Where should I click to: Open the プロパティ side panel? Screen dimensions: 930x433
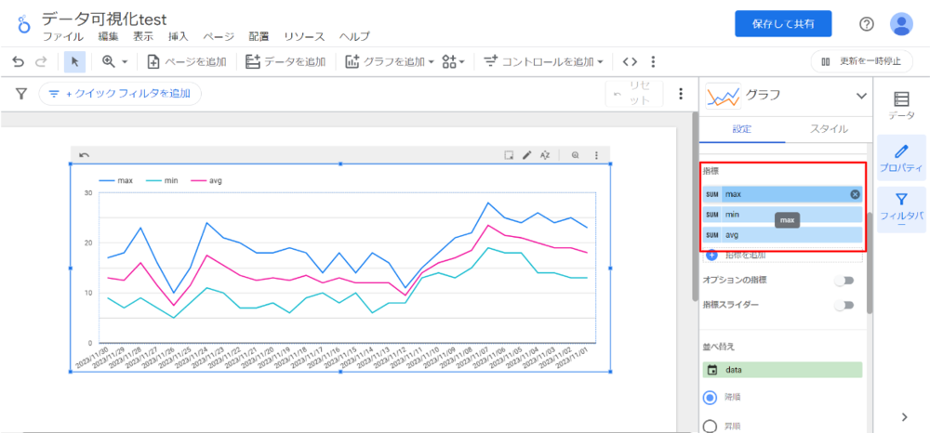[x=901, y=157]
